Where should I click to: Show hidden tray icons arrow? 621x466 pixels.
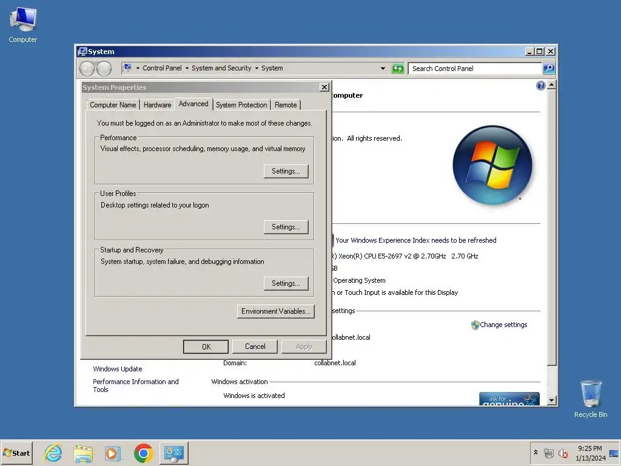535,453
